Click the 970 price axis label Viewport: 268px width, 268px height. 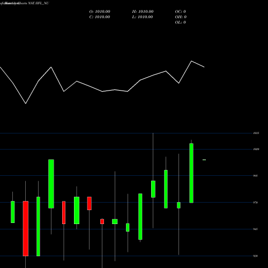point(256,203)
